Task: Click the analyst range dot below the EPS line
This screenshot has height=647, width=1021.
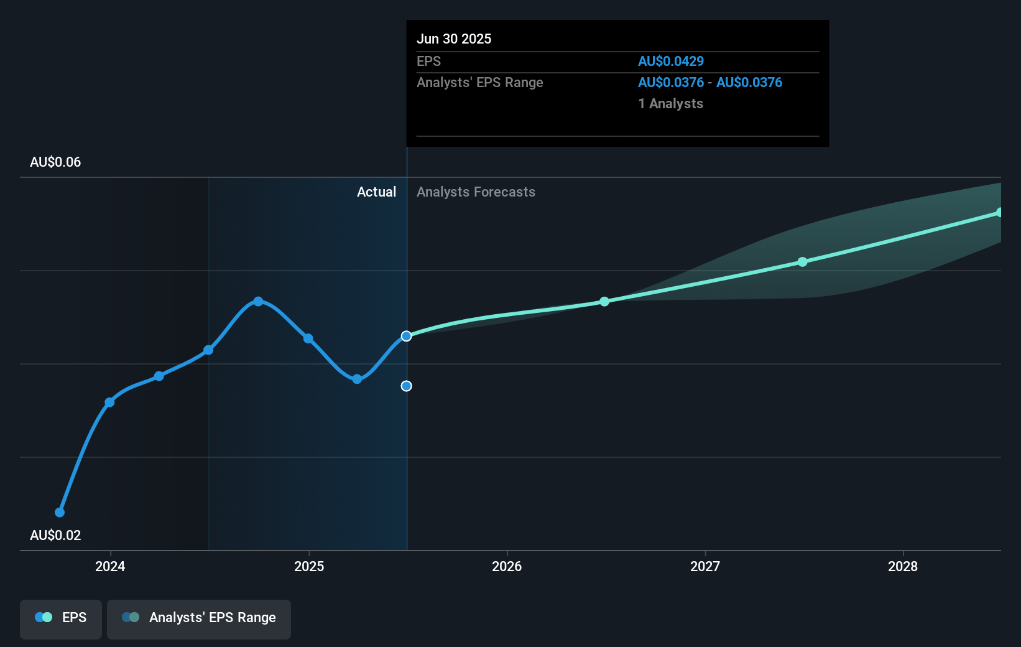Action: [x=406, y=386]
